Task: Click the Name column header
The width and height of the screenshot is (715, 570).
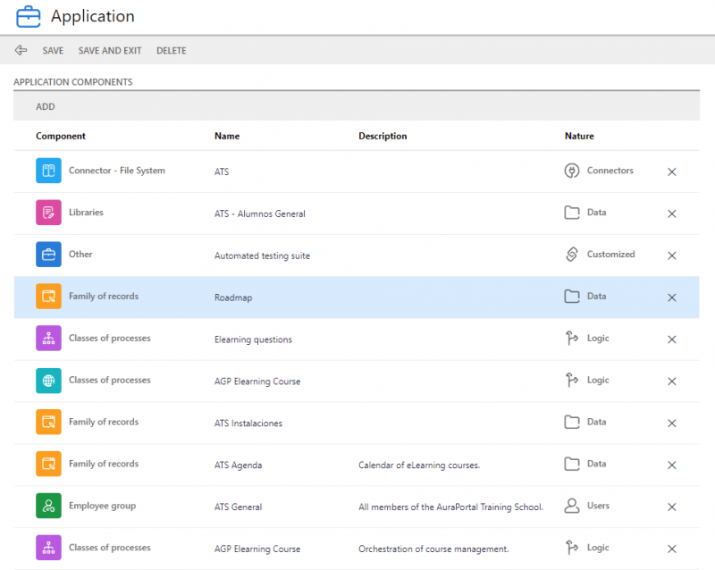Action: pos(227,136)
